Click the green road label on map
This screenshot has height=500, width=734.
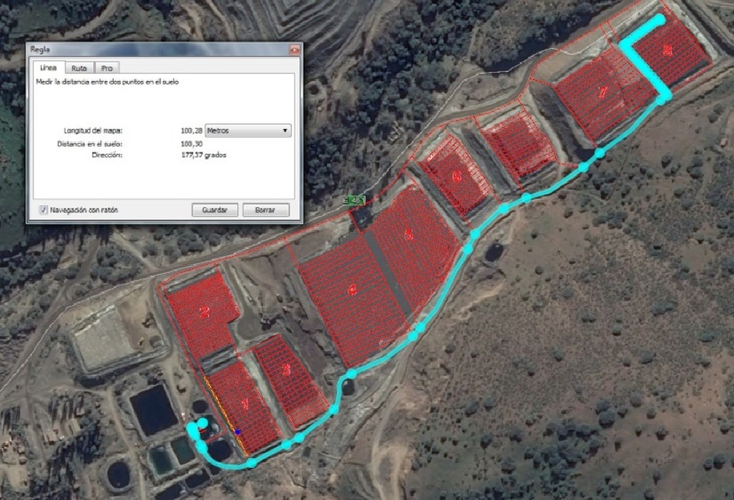(355, 201)
